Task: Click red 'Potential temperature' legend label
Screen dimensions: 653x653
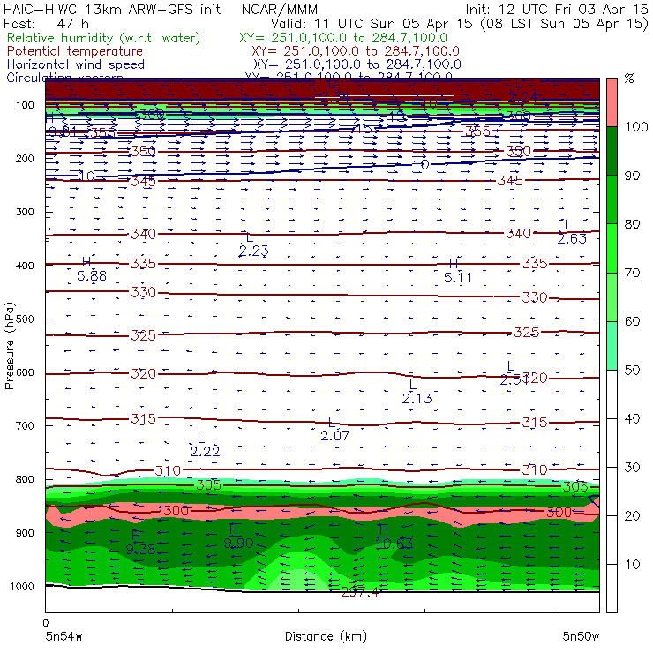Action: click(x=75, y=51)
